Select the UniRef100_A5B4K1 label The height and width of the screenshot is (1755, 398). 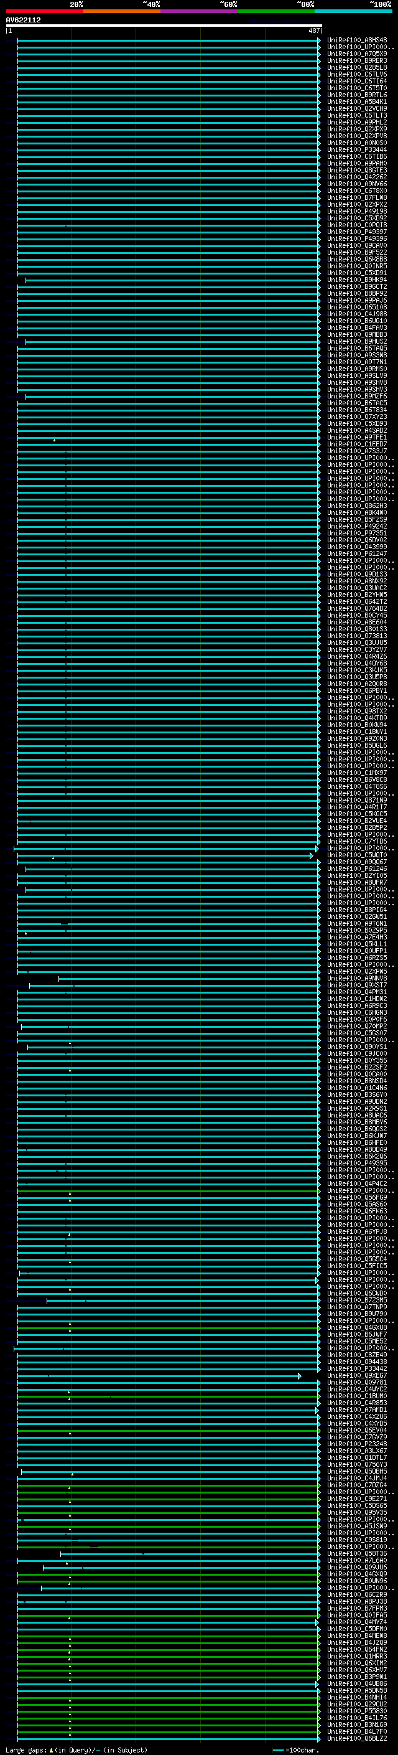coord(356,101)
